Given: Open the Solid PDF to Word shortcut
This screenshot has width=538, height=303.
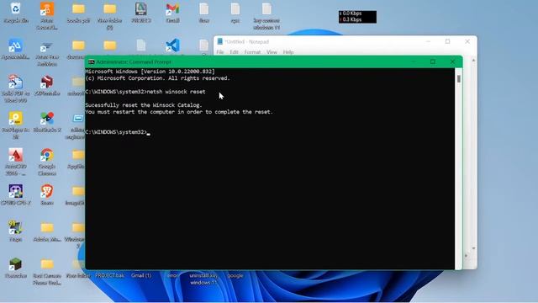Looking at the screenshot, I should [16, 82].
